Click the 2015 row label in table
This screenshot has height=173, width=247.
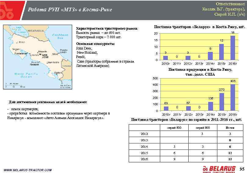coord(144,153)
